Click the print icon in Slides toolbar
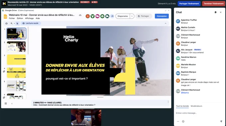 (7, 23)
